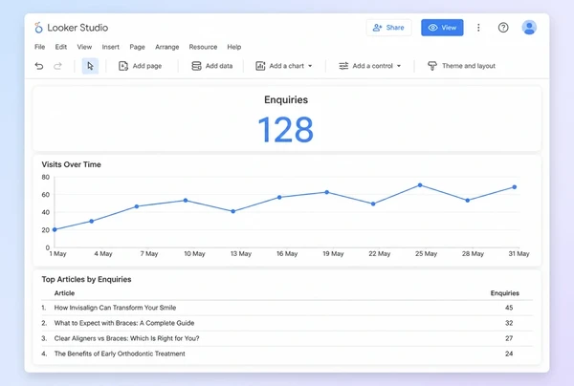The image size is (574, 386).
Task: Open the user account avatar
Action: point(529,28)
